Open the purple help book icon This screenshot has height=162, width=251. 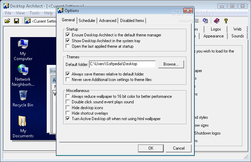[x=217, y=21]
